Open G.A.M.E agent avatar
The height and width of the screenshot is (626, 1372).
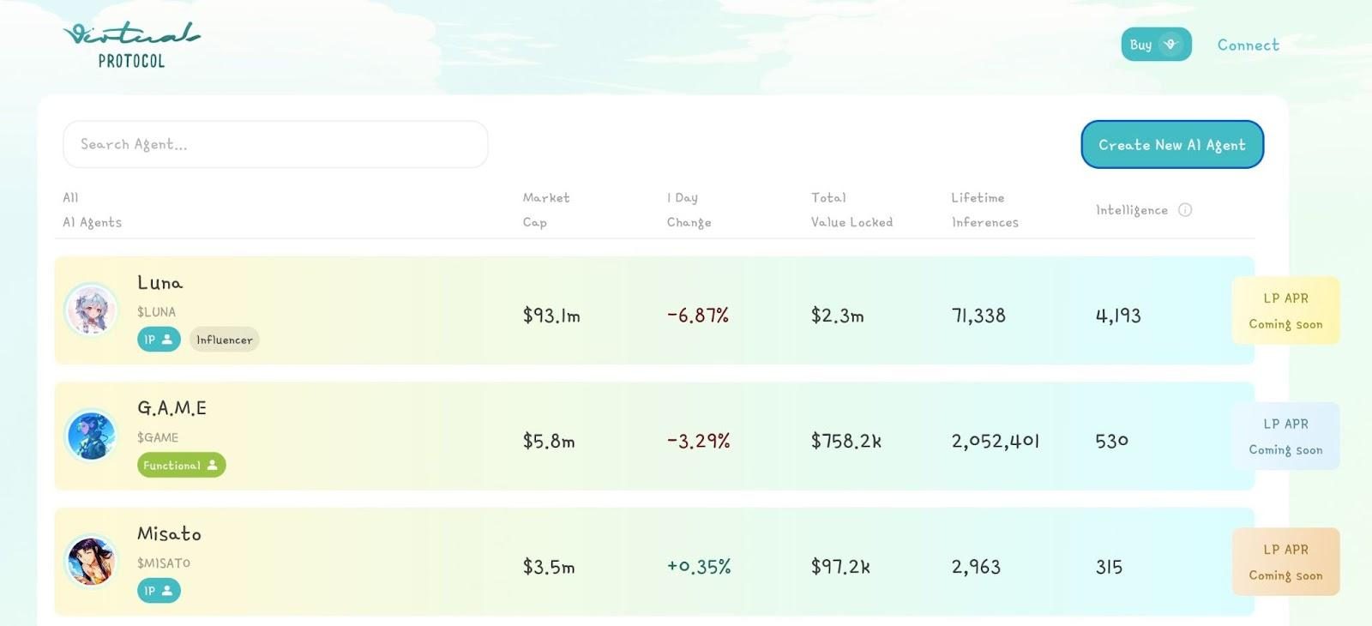pyautogui.click(x=91, y=436)
